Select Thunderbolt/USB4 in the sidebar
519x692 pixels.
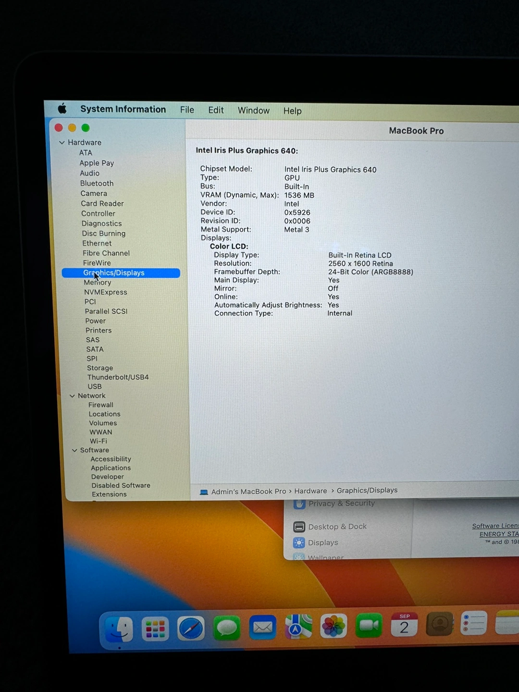[x=118, y=377]
